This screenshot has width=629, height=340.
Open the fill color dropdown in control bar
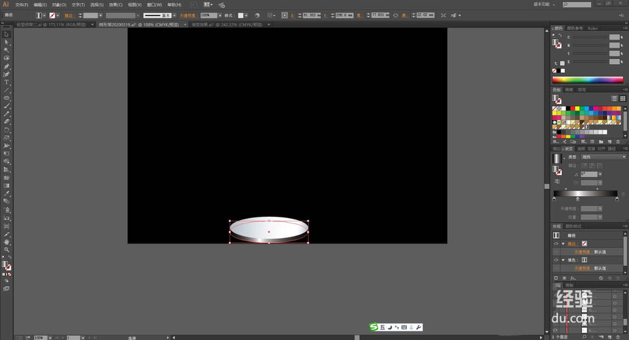(x=44, y=15)
